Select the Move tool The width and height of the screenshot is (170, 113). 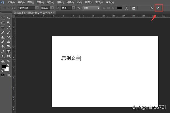[8, 18]
